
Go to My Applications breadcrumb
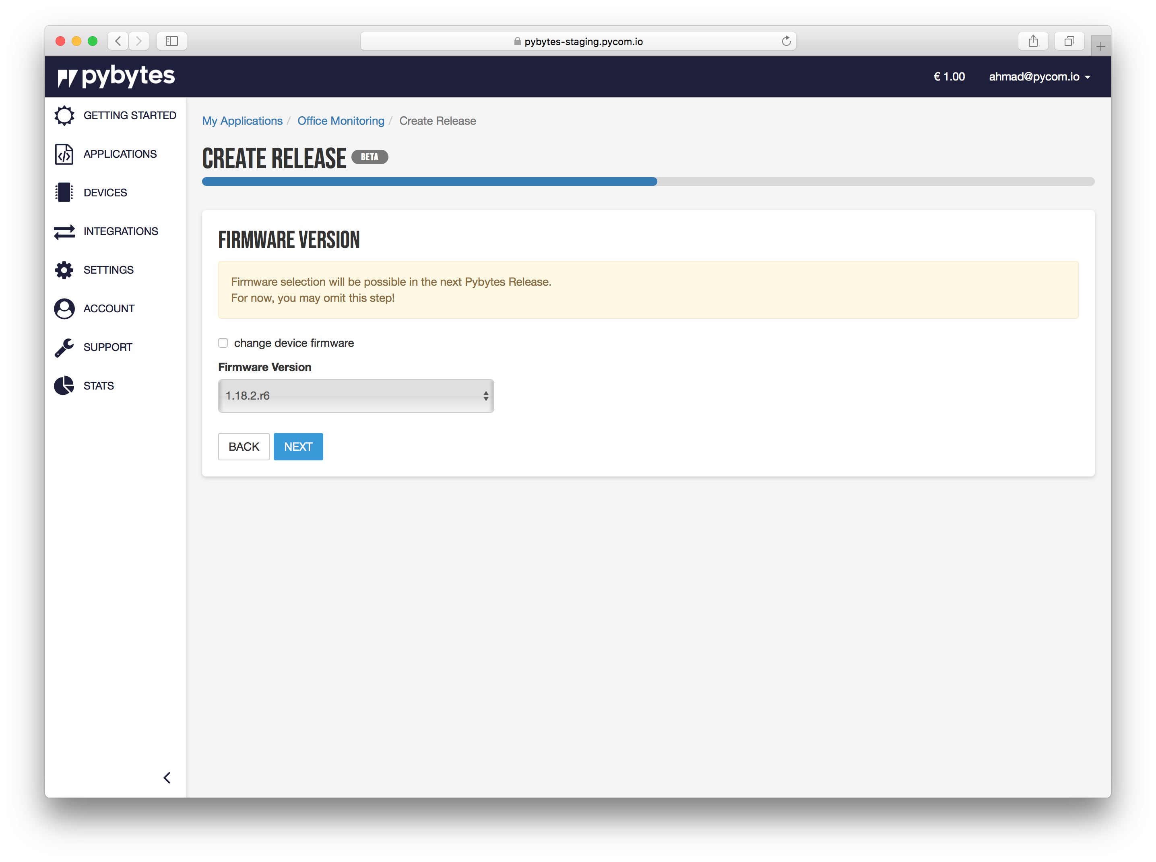242,121
